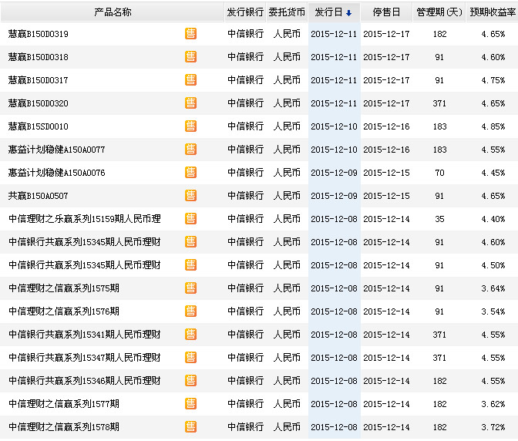The image size is (518, 441).
Task: Click management period value 35
Action: 439,219
